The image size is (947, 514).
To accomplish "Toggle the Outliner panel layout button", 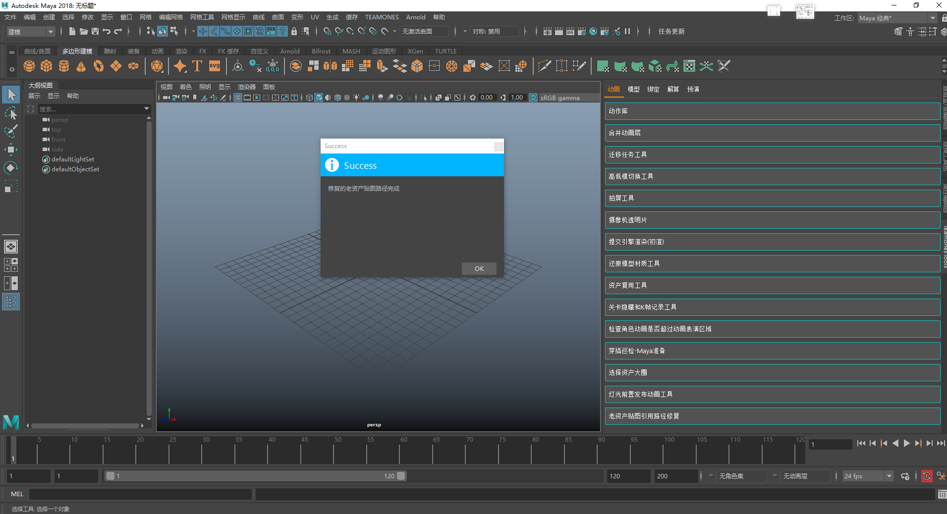I will point(11,302).
